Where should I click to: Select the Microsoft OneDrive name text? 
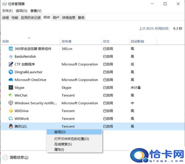point(30,80)
